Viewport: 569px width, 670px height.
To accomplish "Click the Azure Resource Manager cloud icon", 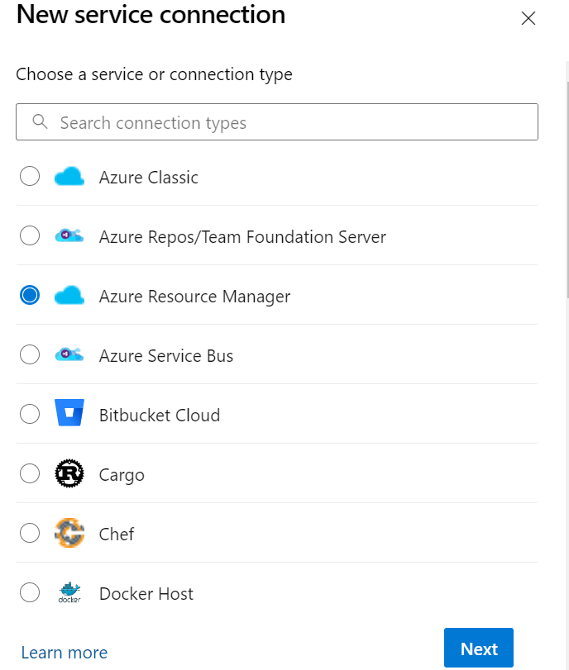I will 69,295.
